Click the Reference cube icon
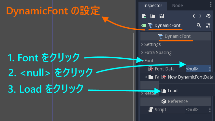The image size is (215, 121). point(164,101)
